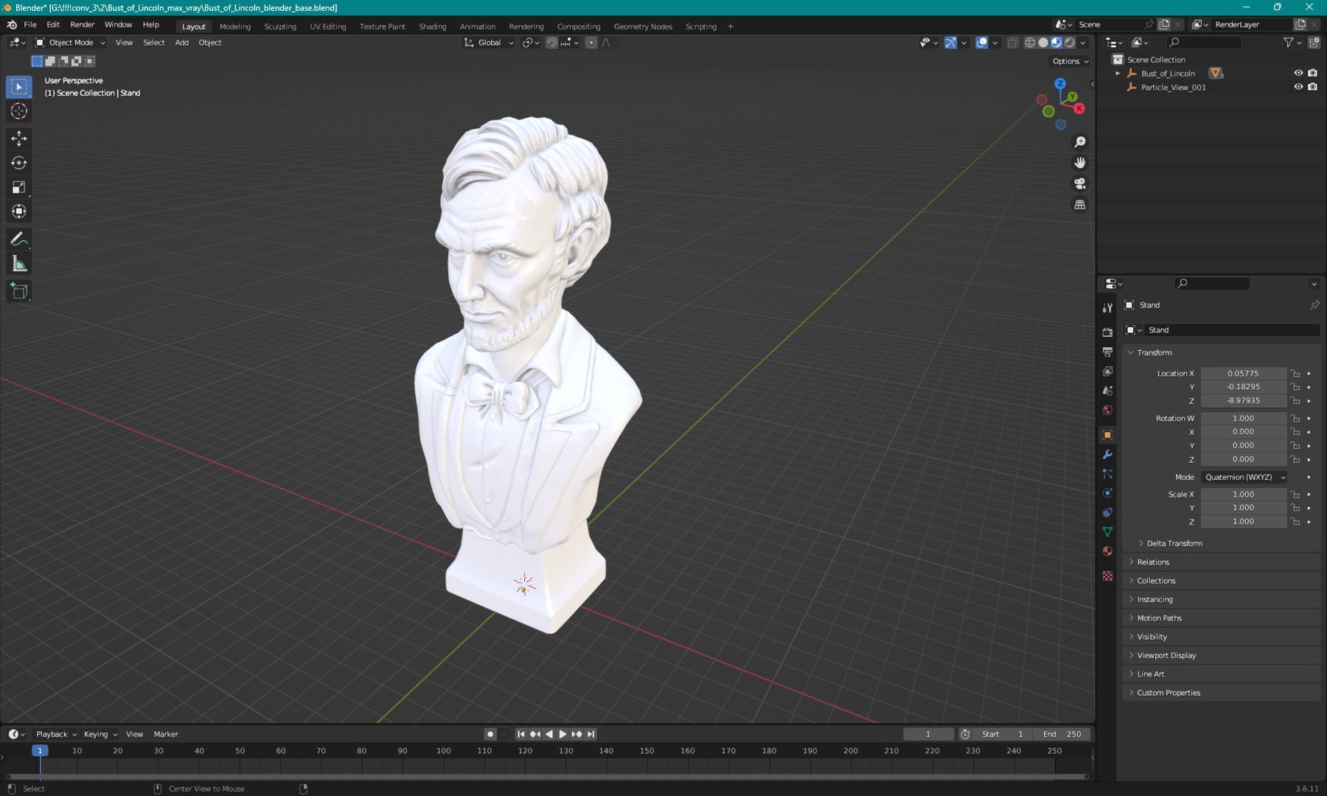Toggle auto keying record button
The width and height of the screenshot is (1327, 796).
click(x=490, y=734)
